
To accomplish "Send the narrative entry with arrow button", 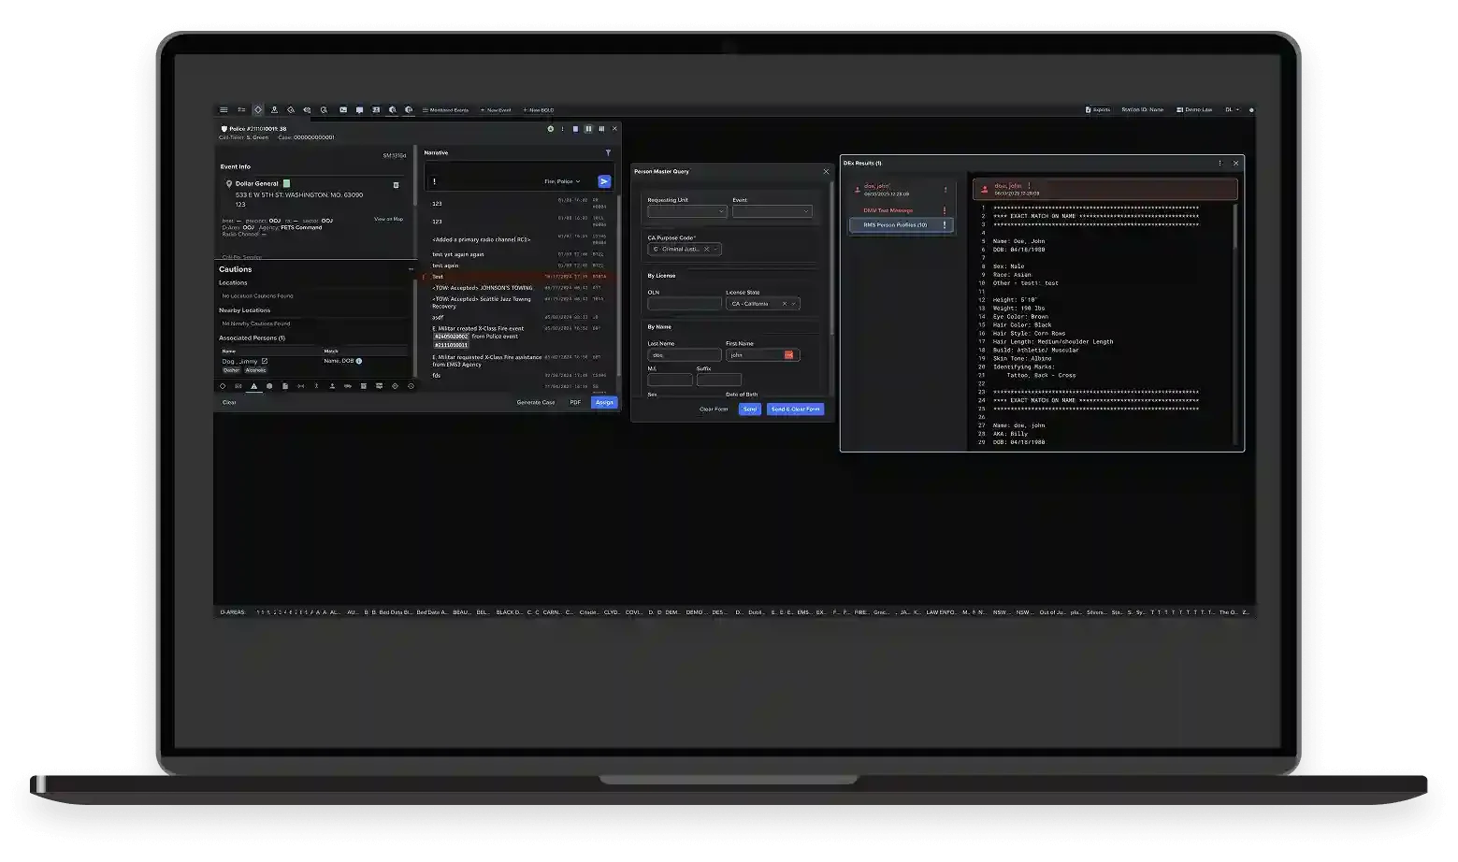I will pyautogui.click(x=604, y=181).
